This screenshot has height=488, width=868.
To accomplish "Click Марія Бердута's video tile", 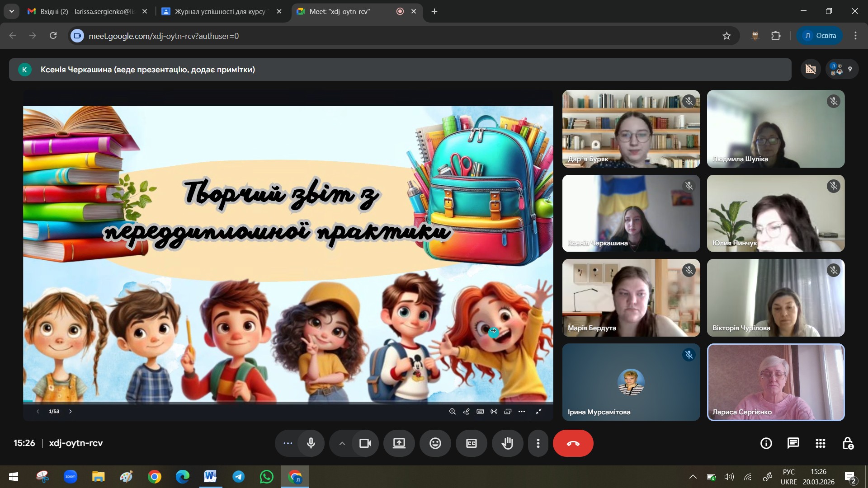I will pos(631,297).
